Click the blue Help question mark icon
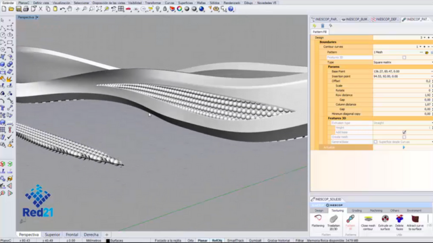 231,9
